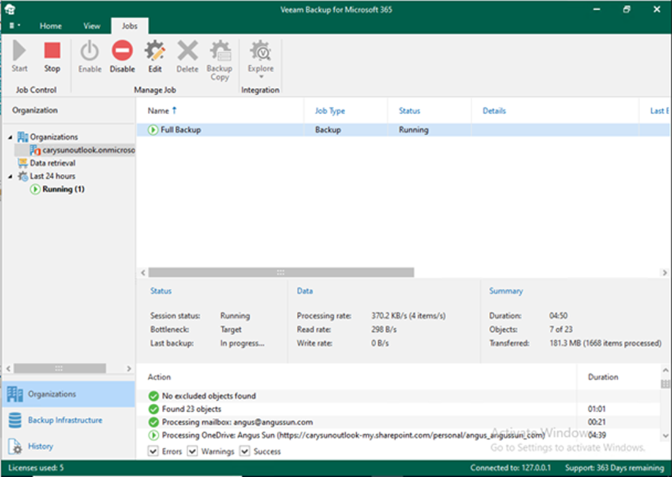Collapse the Last 24 hours node
This screenshot has height=477, width=672.
pyautogui.click(x=10, y=176)
